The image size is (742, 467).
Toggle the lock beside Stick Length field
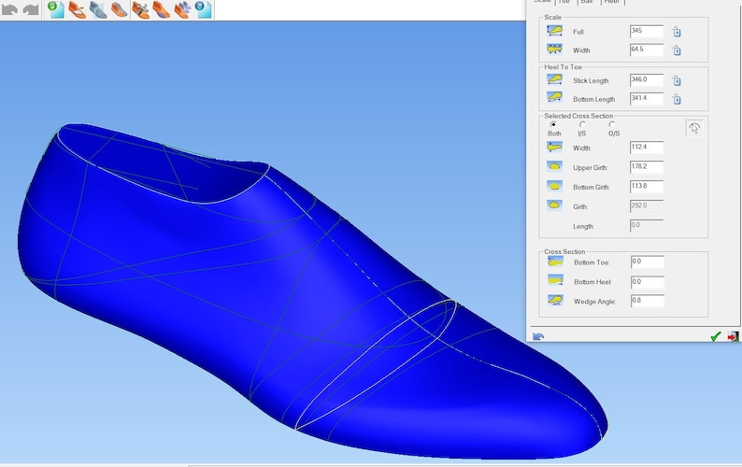677,80
